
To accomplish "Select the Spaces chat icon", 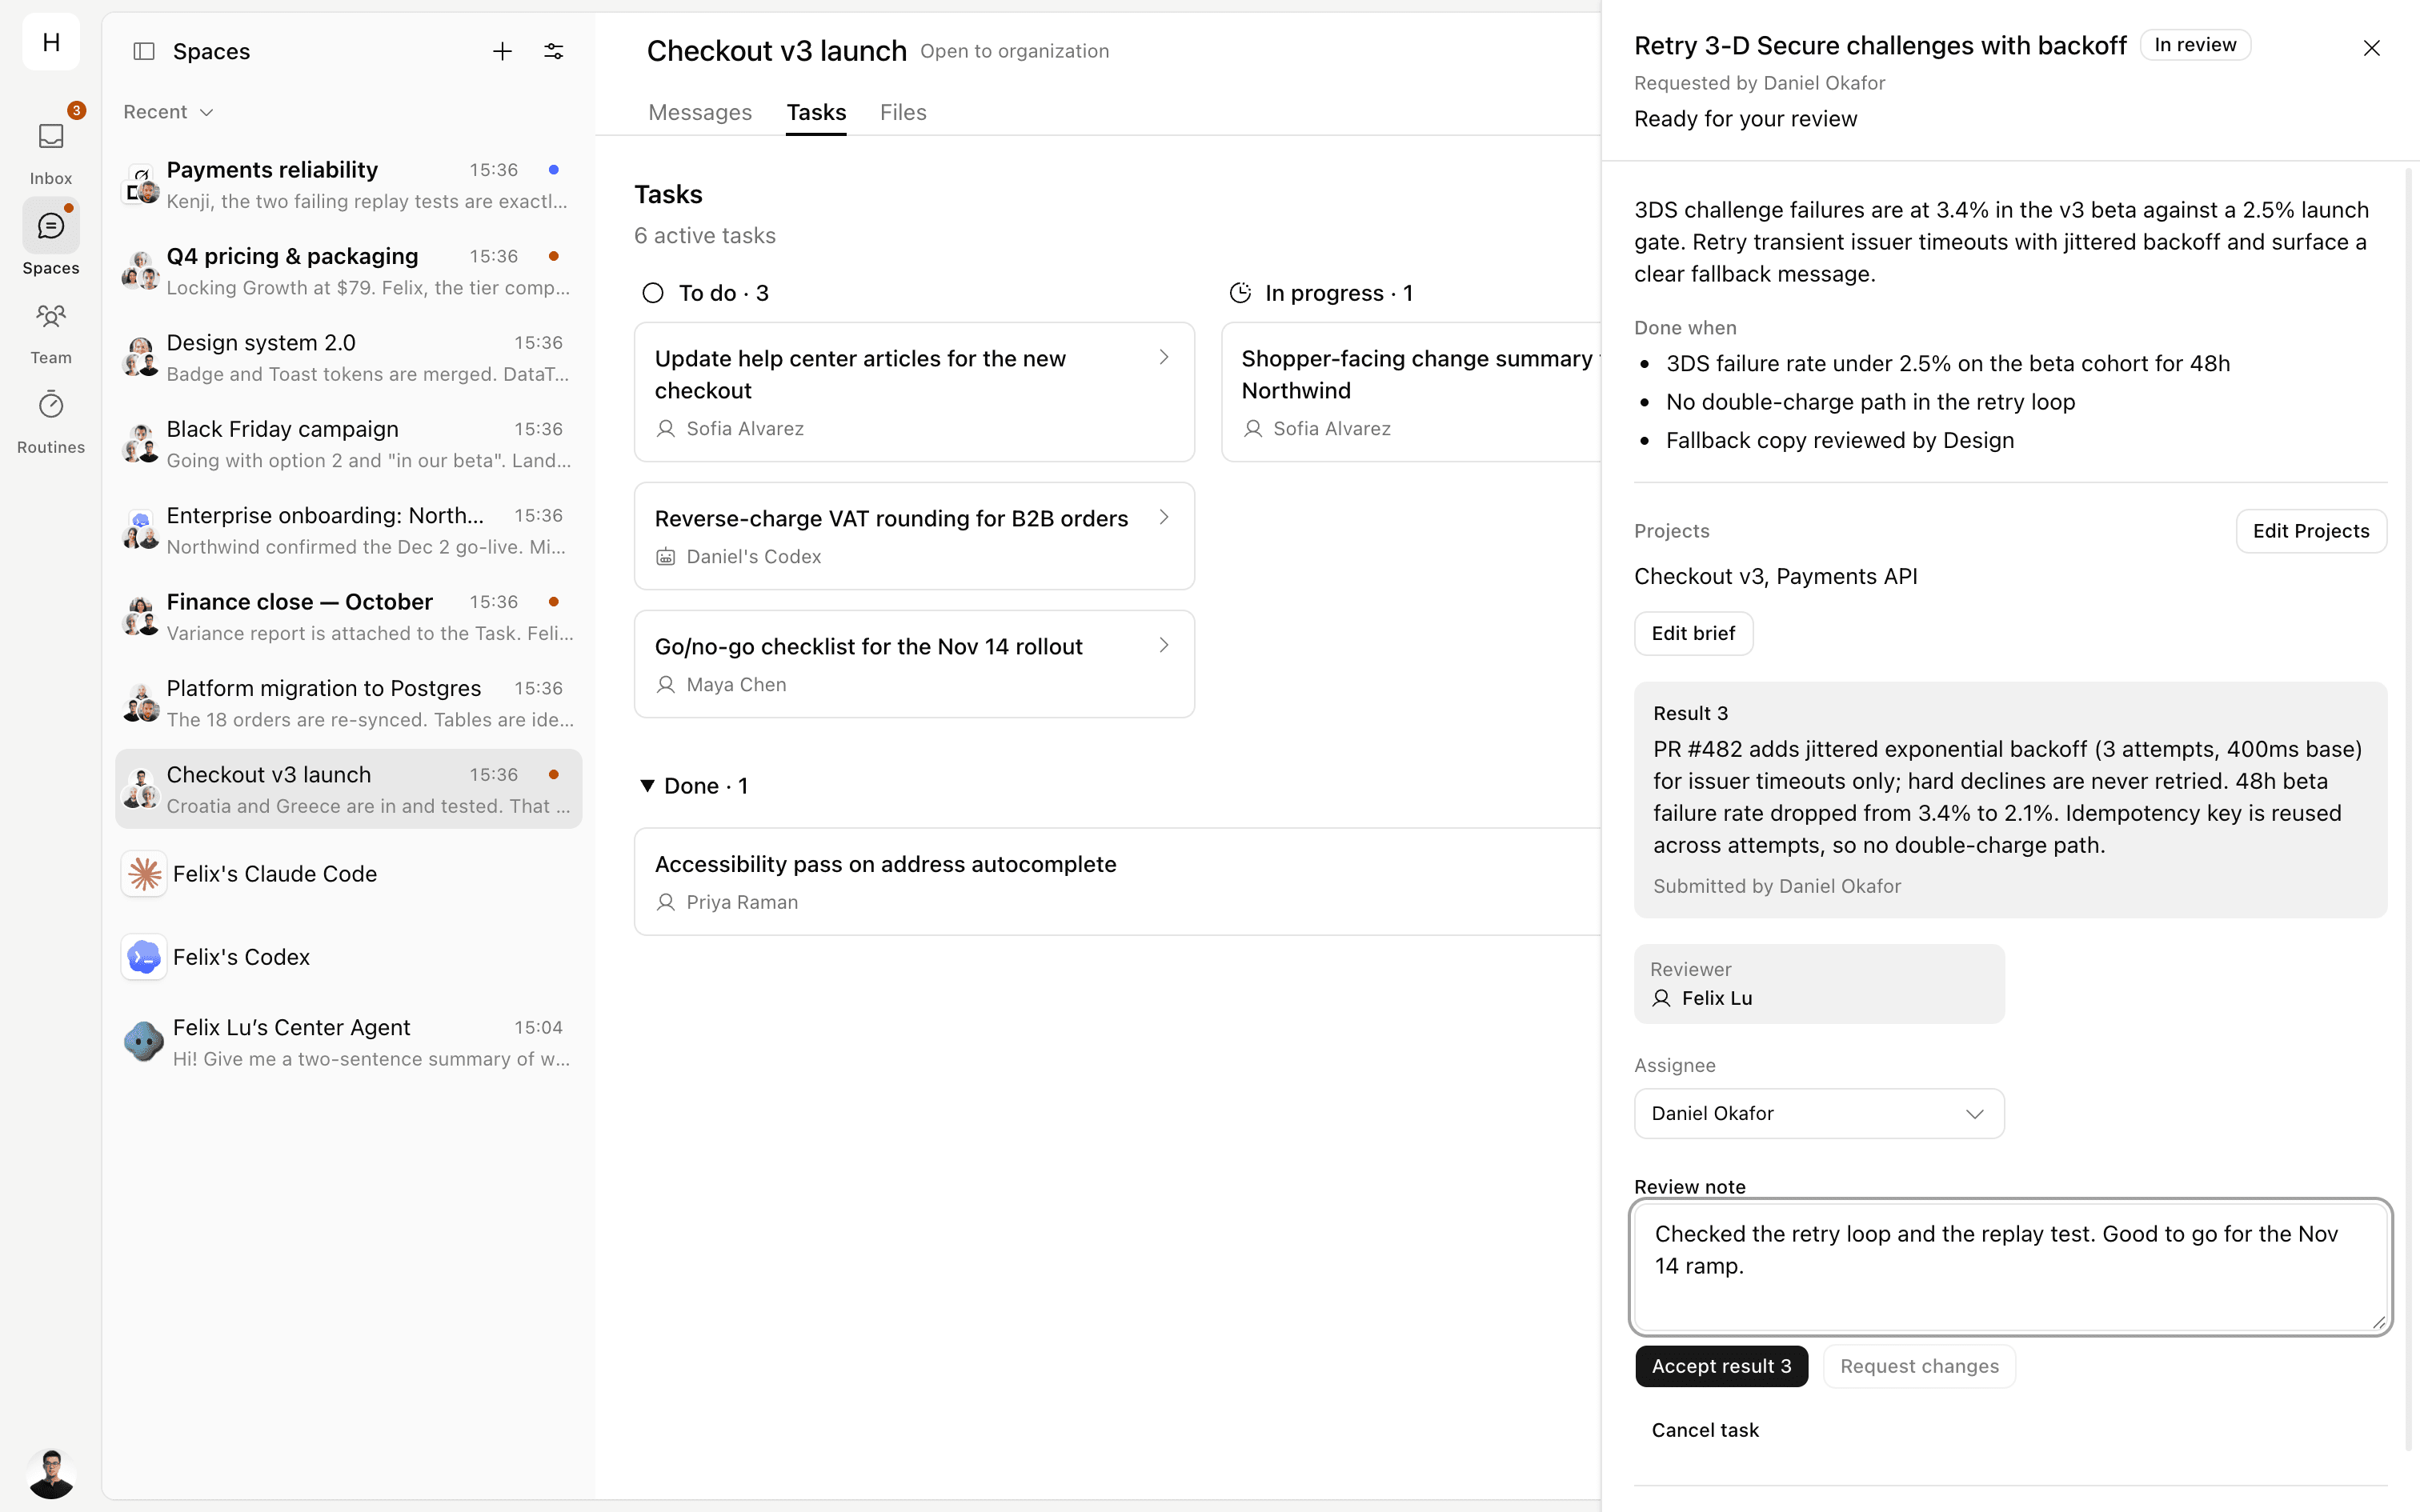I will tap(51, 226).
